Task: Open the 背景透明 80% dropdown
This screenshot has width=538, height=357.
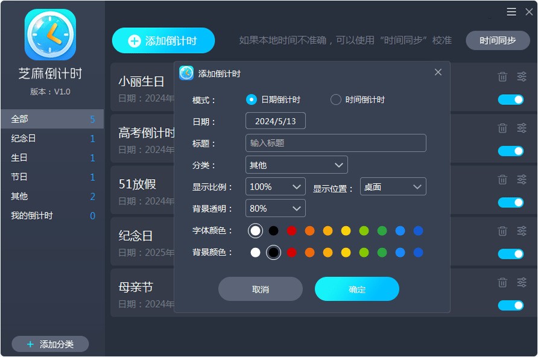Action: point(275,208)
